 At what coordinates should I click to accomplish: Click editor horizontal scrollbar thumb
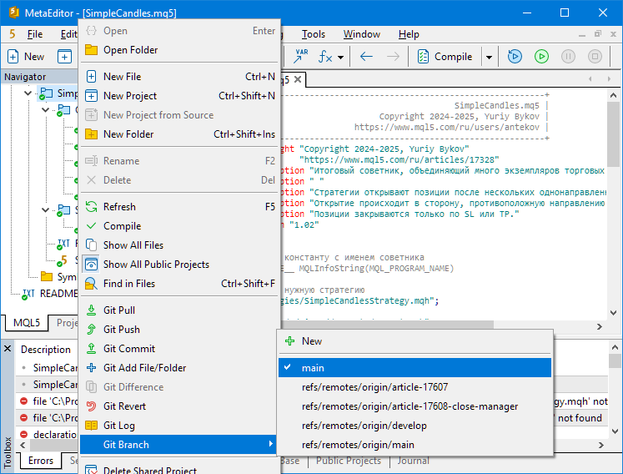point(387,325)
